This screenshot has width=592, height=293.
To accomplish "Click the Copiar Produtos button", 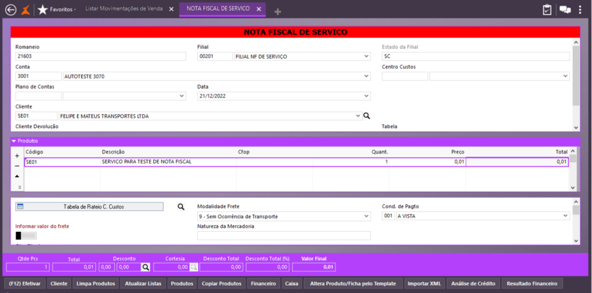I will 222,283.
